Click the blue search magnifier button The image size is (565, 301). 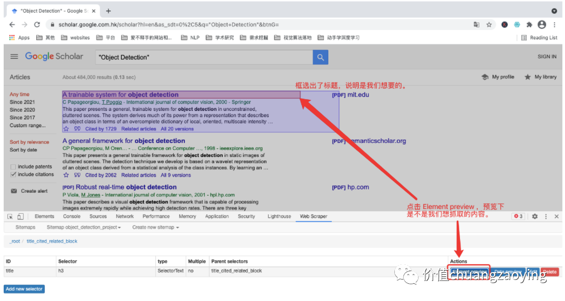click(320, 57)
